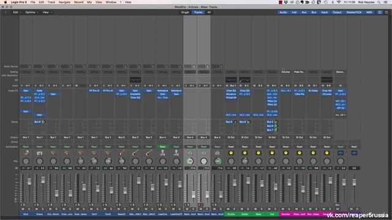Mute the Kick channel
Image resolution: width=392 pixels, height=220 pixels.
(23, 209)
